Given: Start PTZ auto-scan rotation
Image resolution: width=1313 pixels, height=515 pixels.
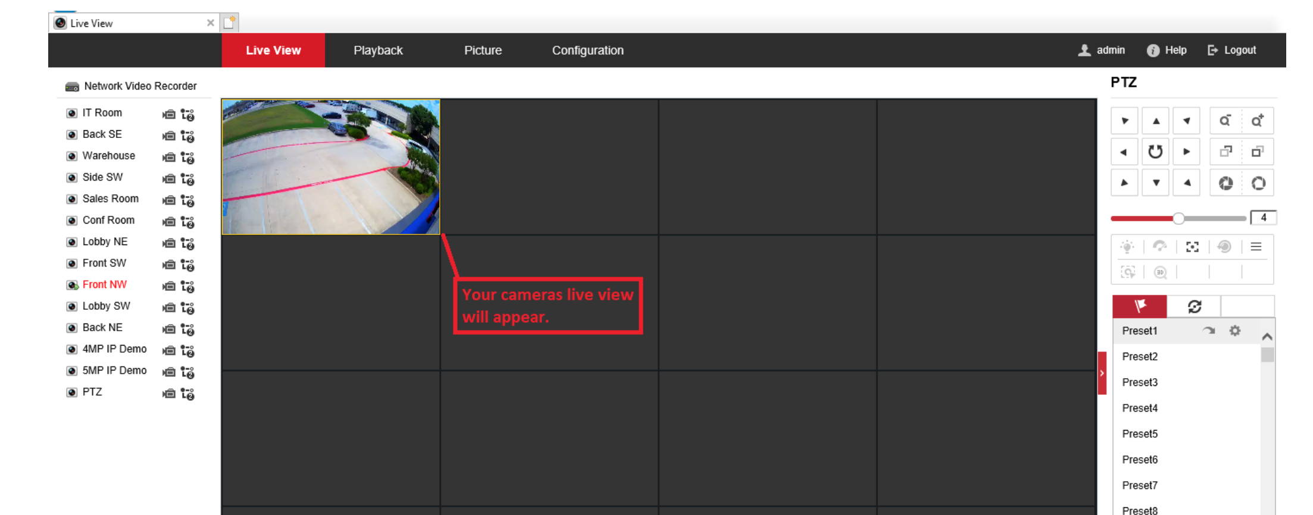Looking at the screenshot, I should click(1155, 152).
